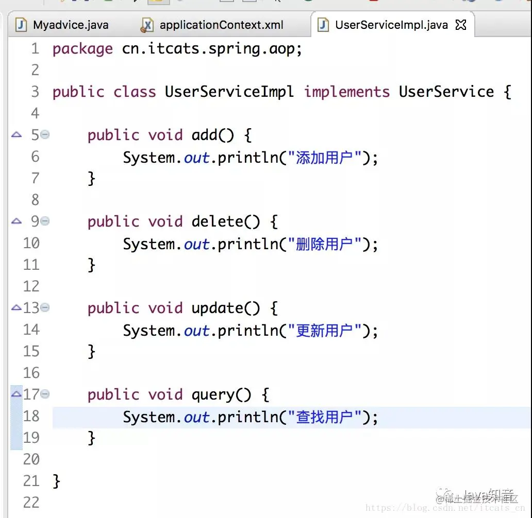Click println on line 10

pos(248,245)
